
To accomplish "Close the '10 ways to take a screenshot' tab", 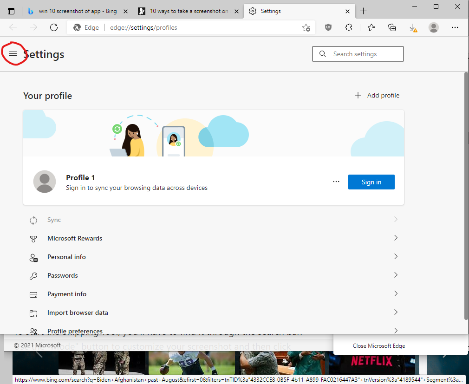I will click(x=236, y=11).
